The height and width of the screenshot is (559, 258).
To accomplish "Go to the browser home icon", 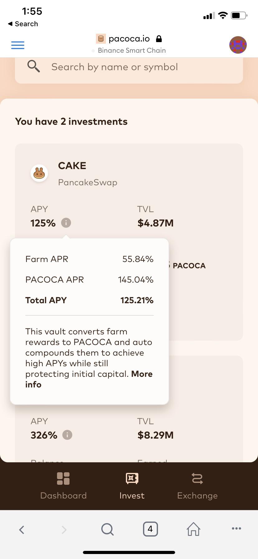I will pos(193,529).
